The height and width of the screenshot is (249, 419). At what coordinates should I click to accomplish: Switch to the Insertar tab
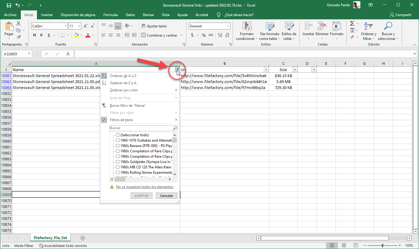coord(47,15)
